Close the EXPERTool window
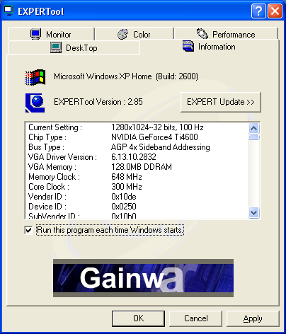Viewport: 286px width, 334px height. click(275, 11)
